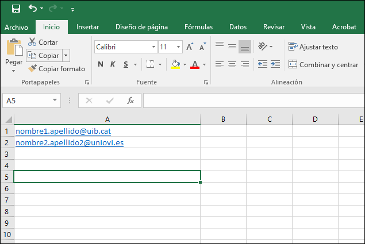Customize the Quick Access Toolbar
The height and width of the screenshot is (244, 365).
click(x=72, y=10)
